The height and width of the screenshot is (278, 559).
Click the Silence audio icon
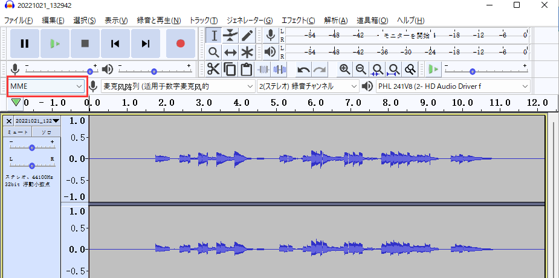[x=279, y=69]
